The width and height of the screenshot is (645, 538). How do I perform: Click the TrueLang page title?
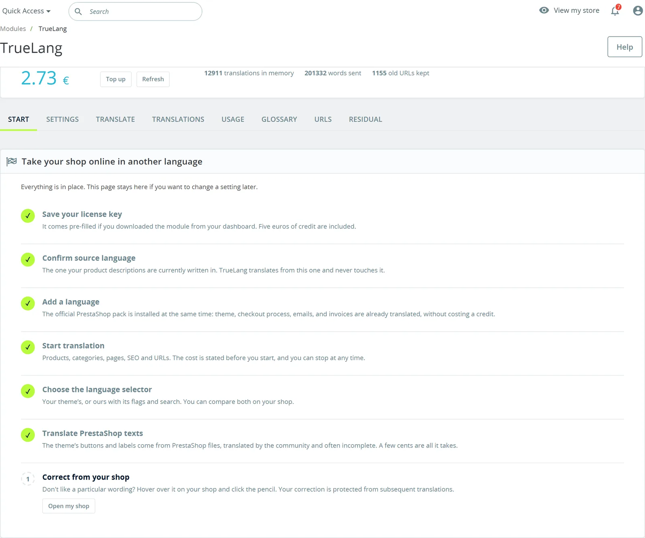click(31, 48)
